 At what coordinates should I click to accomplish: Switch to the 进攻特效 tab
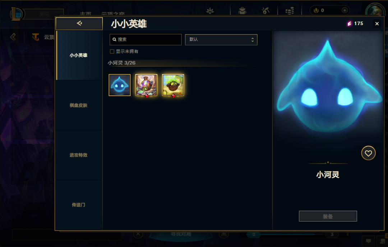coord(79,155)
